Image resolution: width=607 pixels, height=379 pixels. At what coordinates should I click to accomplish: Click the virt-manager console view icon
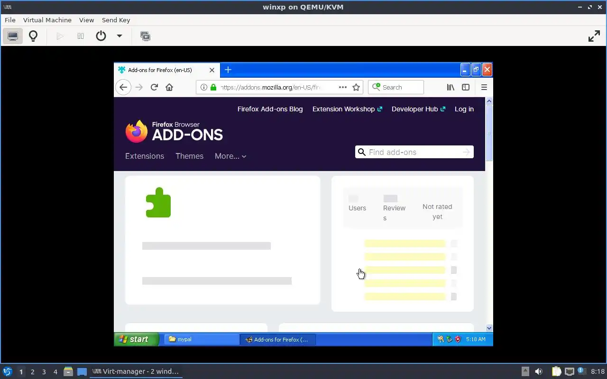click(x=13, y=36)
